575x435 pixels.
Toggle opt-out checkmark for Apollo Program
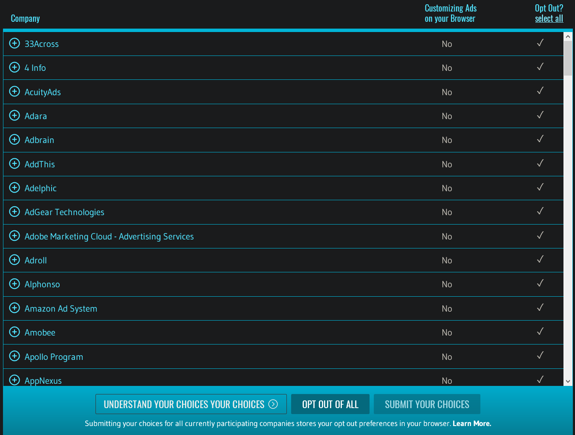[540, 355]
